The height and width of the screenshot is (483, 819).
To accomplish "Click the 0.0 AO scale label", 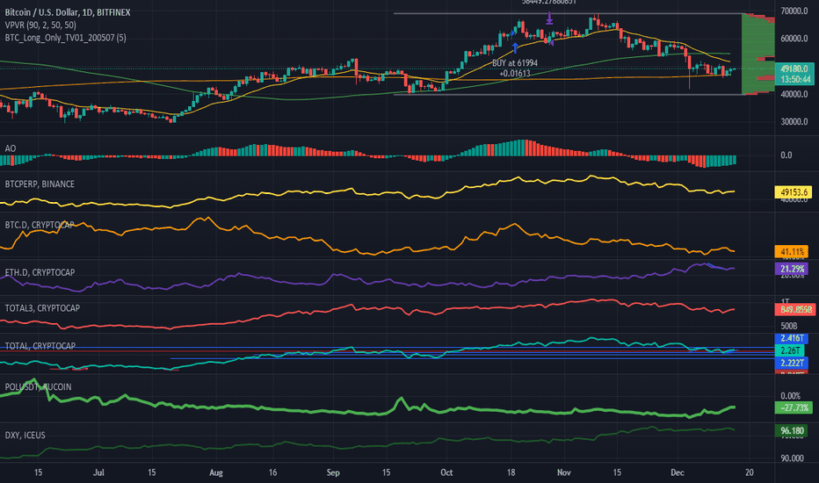I will [x=786, y=155].
